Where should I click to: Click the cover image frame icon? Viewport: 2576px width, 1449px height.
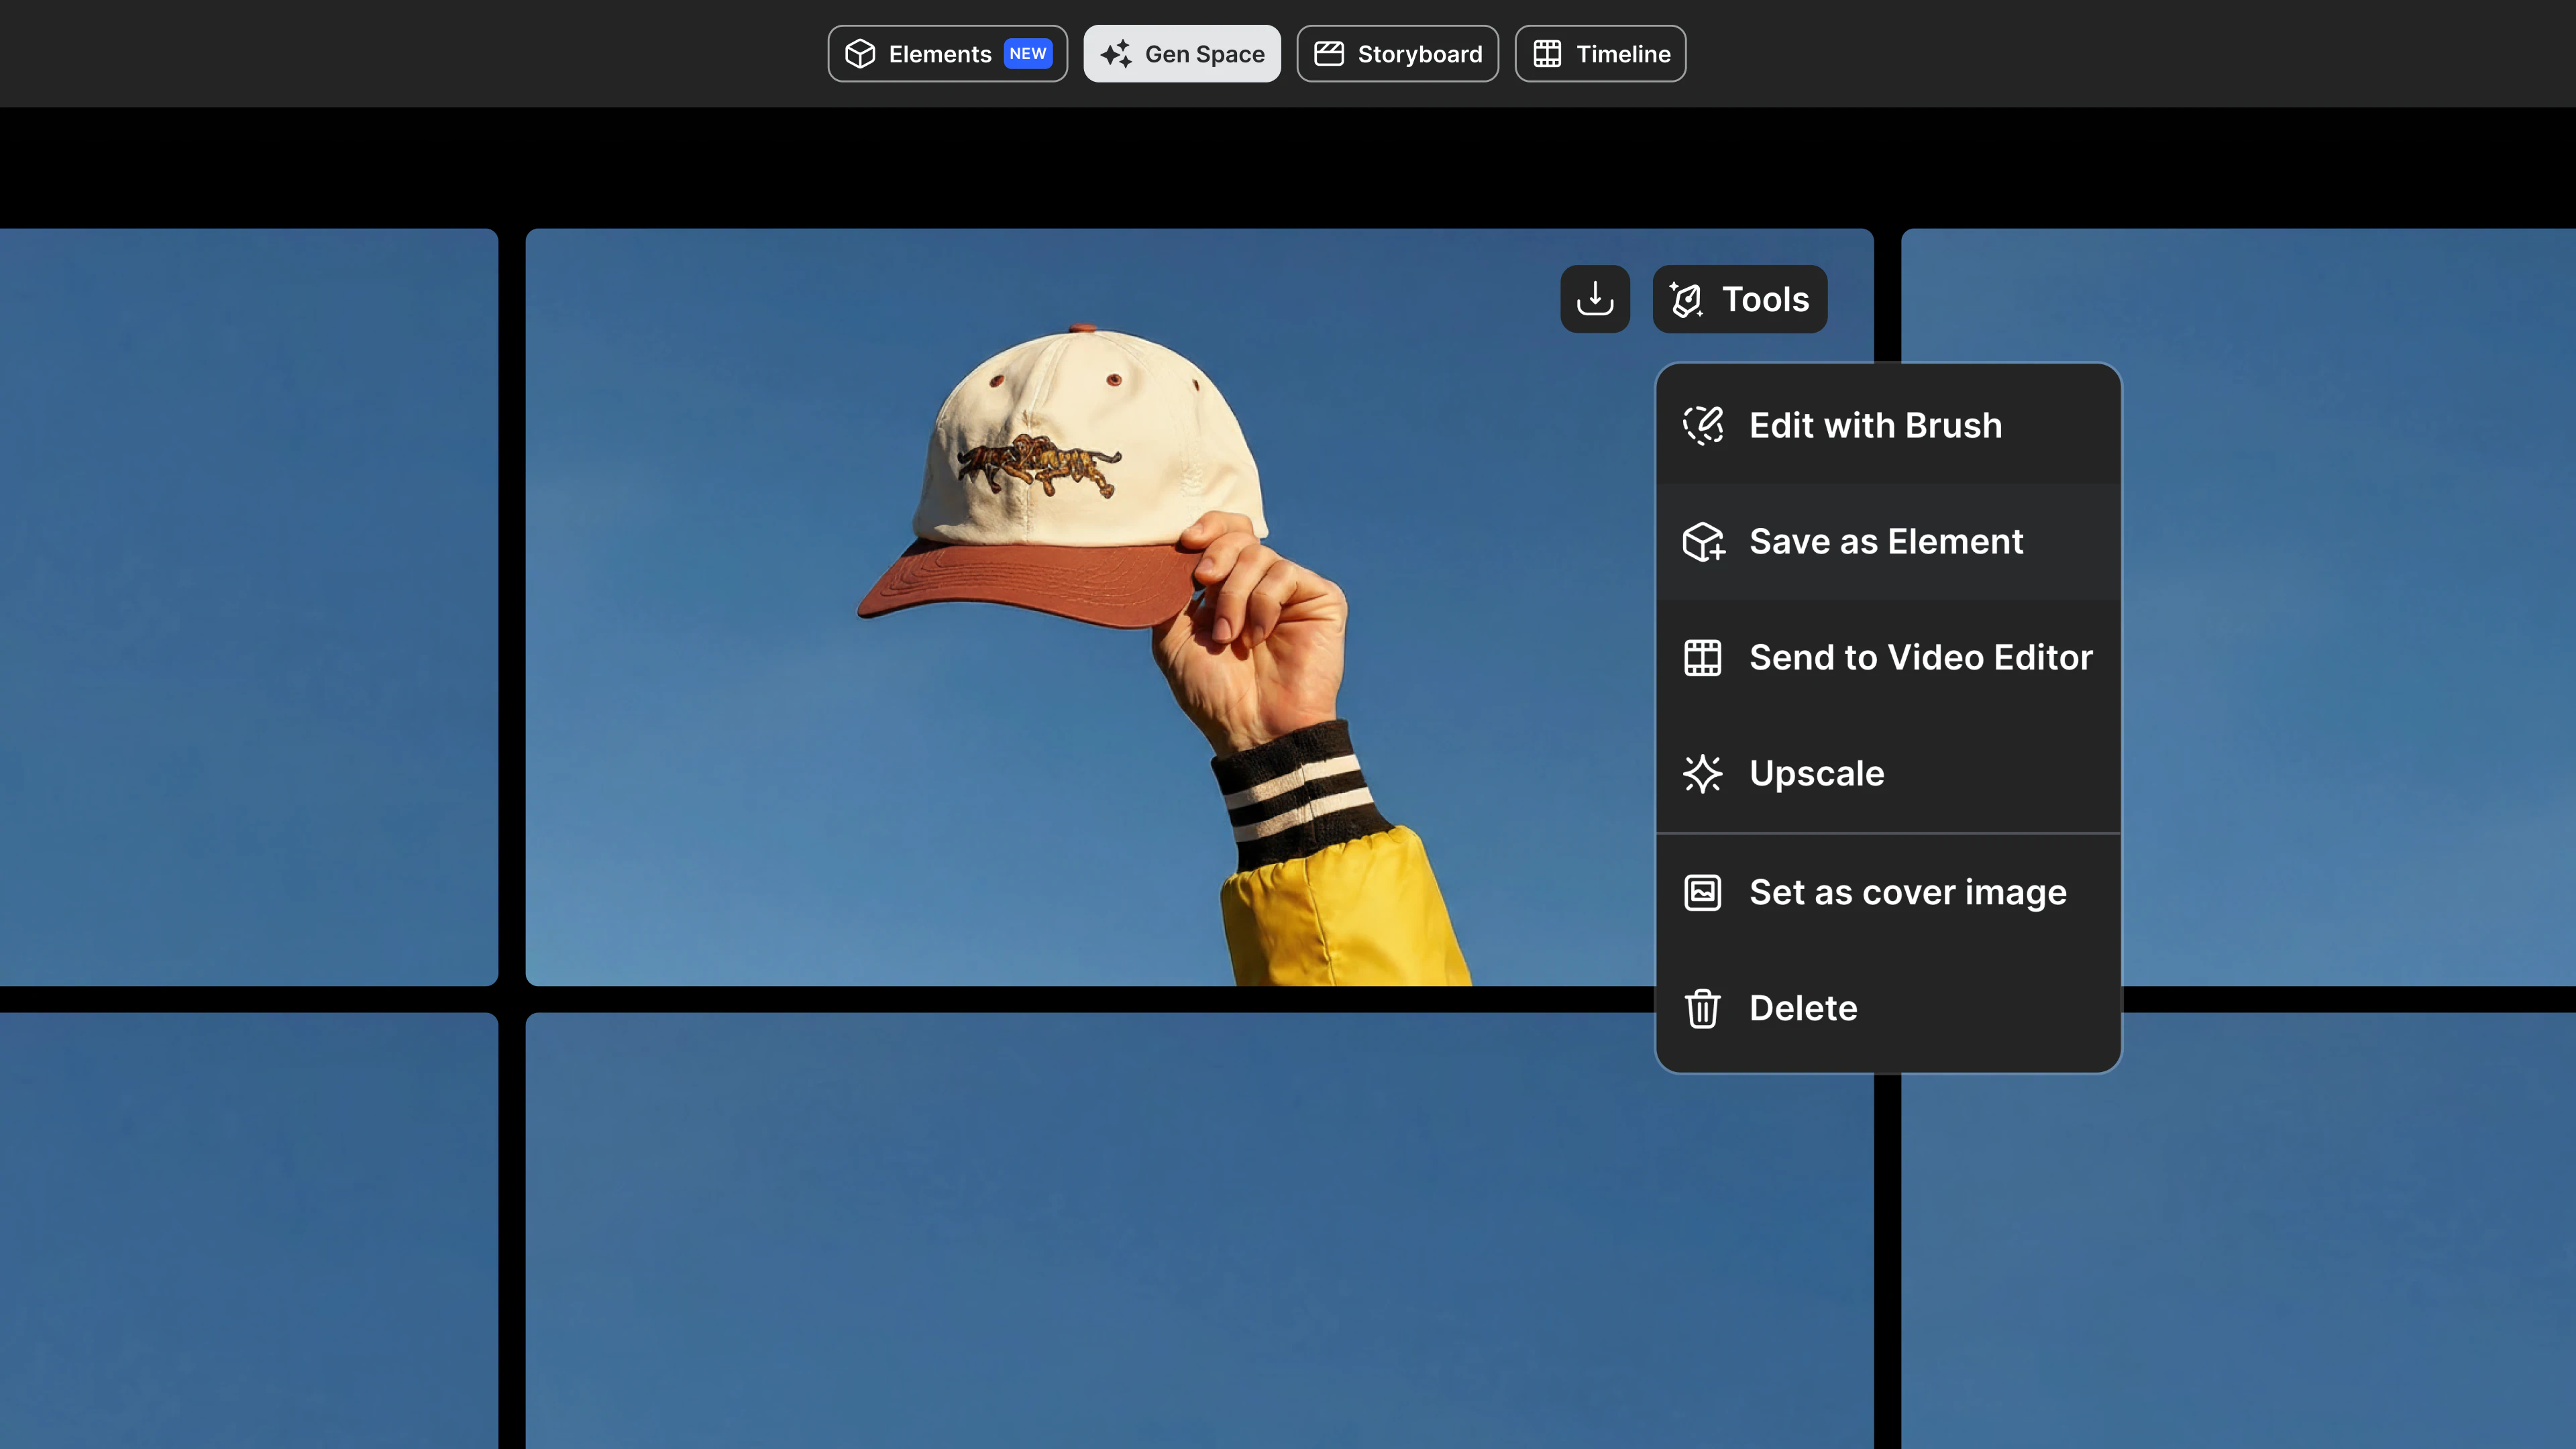[x=1702, y=892]
